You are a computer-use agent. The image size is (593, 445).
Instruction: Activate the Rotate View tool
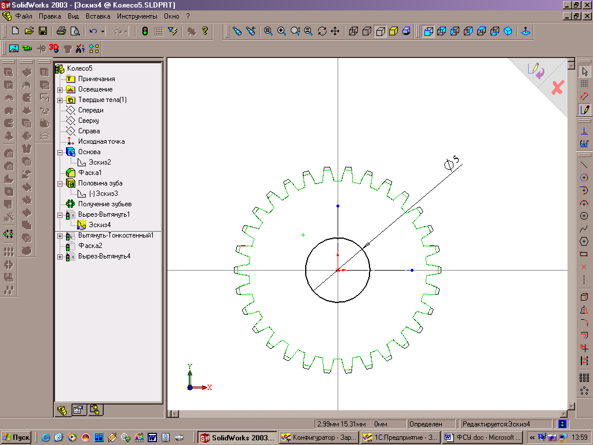pos(322,31)
